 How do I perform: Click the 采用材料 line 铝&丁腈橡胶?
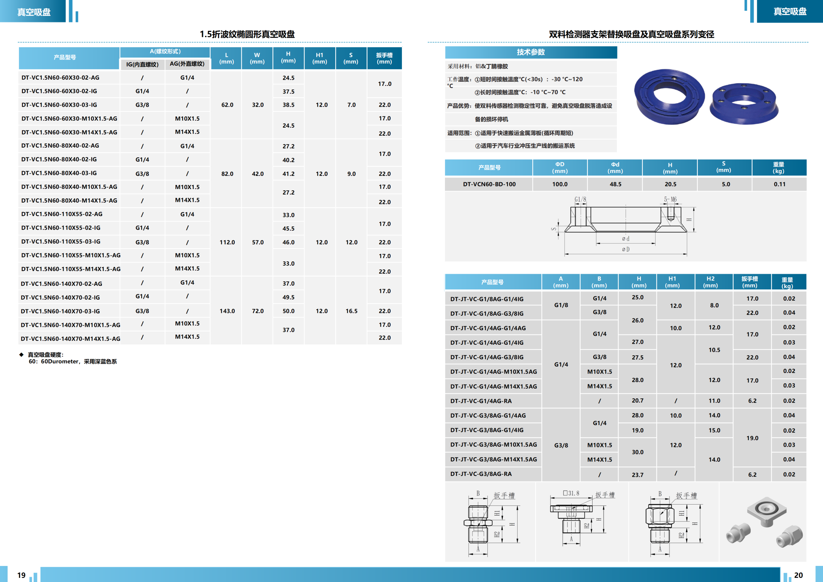[478, 66]
